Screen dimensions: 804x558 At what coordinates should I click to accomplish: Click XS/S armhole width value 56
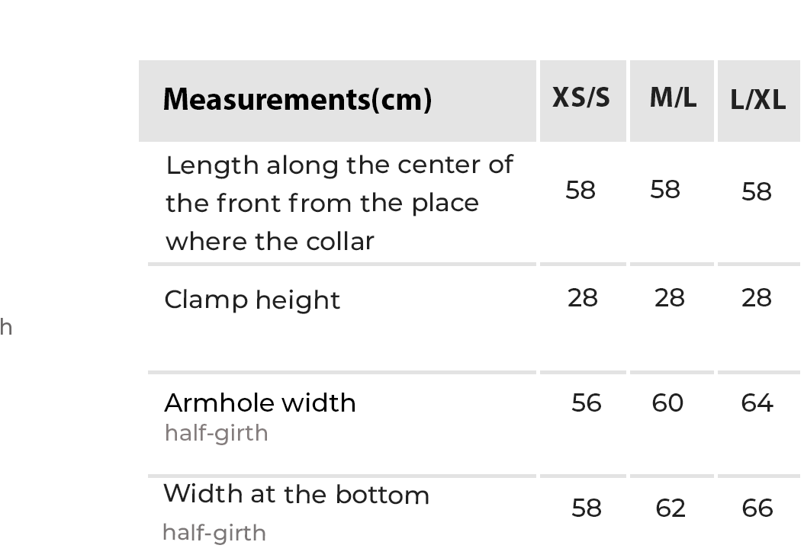coord(587,402)
